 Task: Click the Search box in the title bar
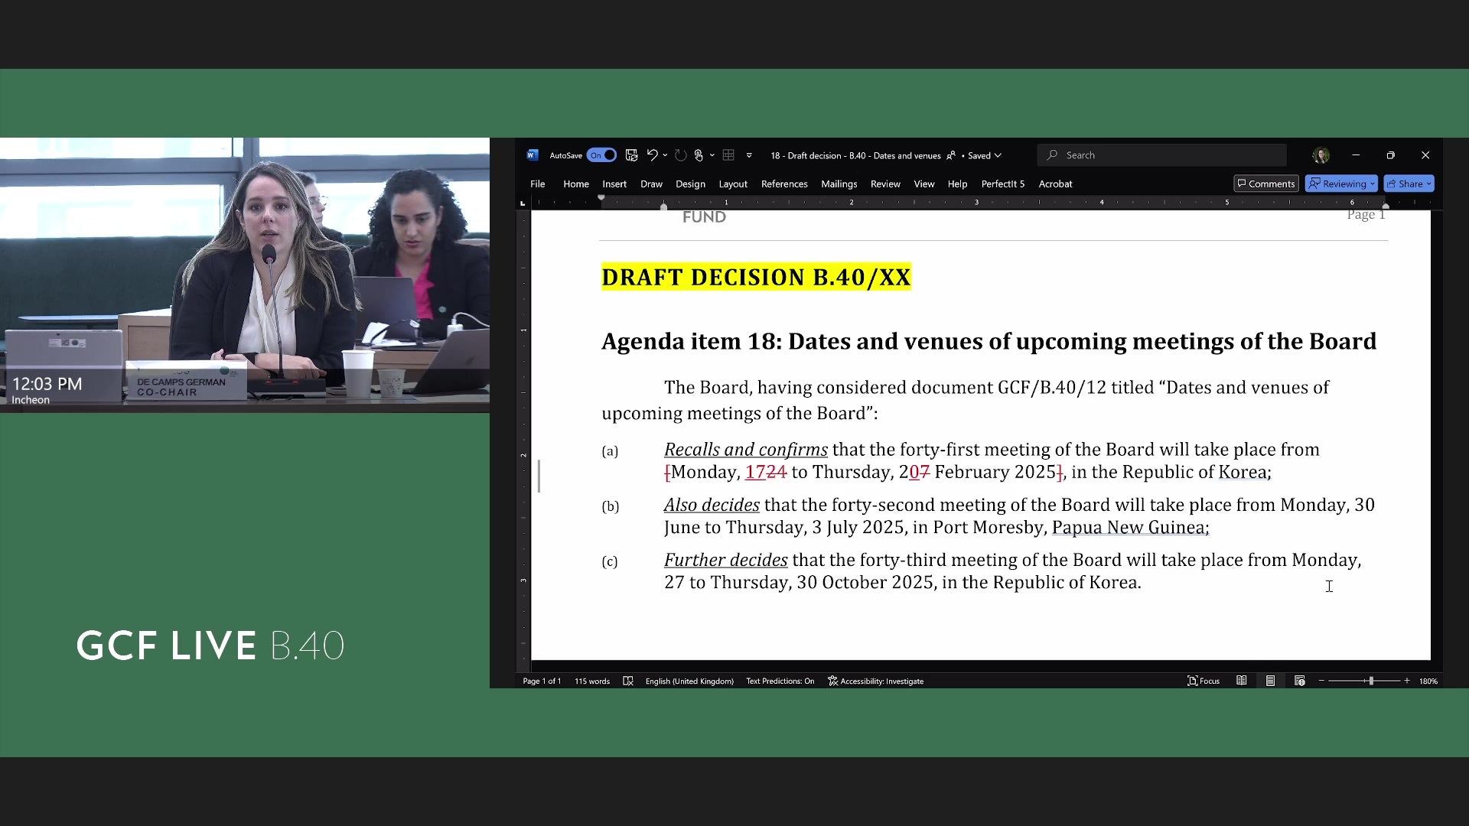pos(1161,155)
